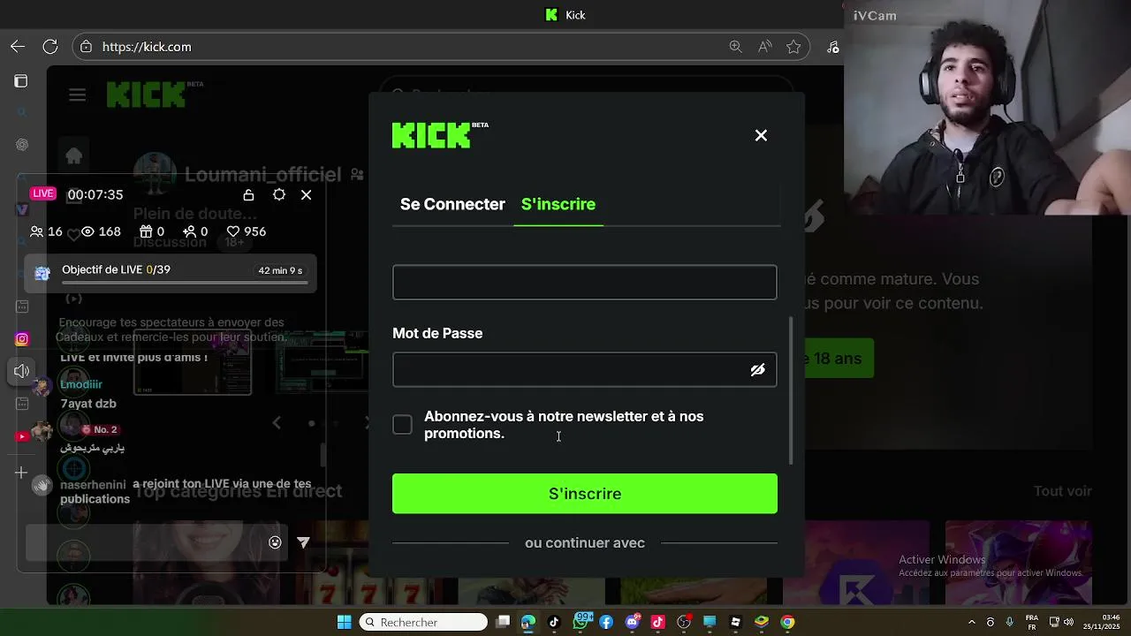Image resolution: width=1131 pixels, height=636 pixels.
Task: Open Facebook from the taskbar
Action: 606,622
